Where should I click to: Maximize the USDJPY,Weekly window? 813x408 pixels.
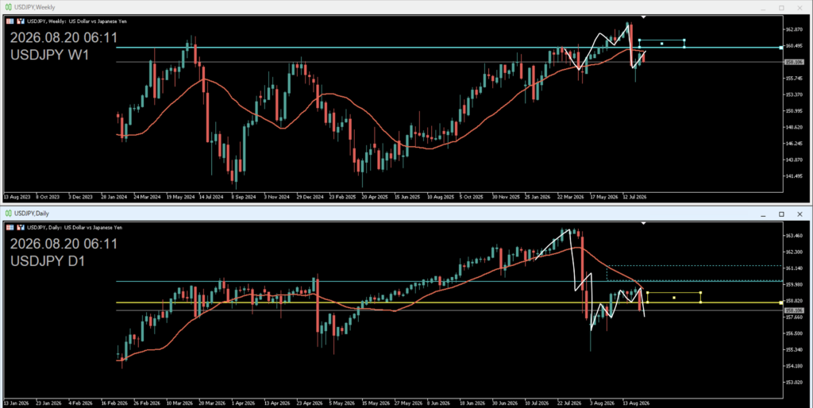(781, 8)
